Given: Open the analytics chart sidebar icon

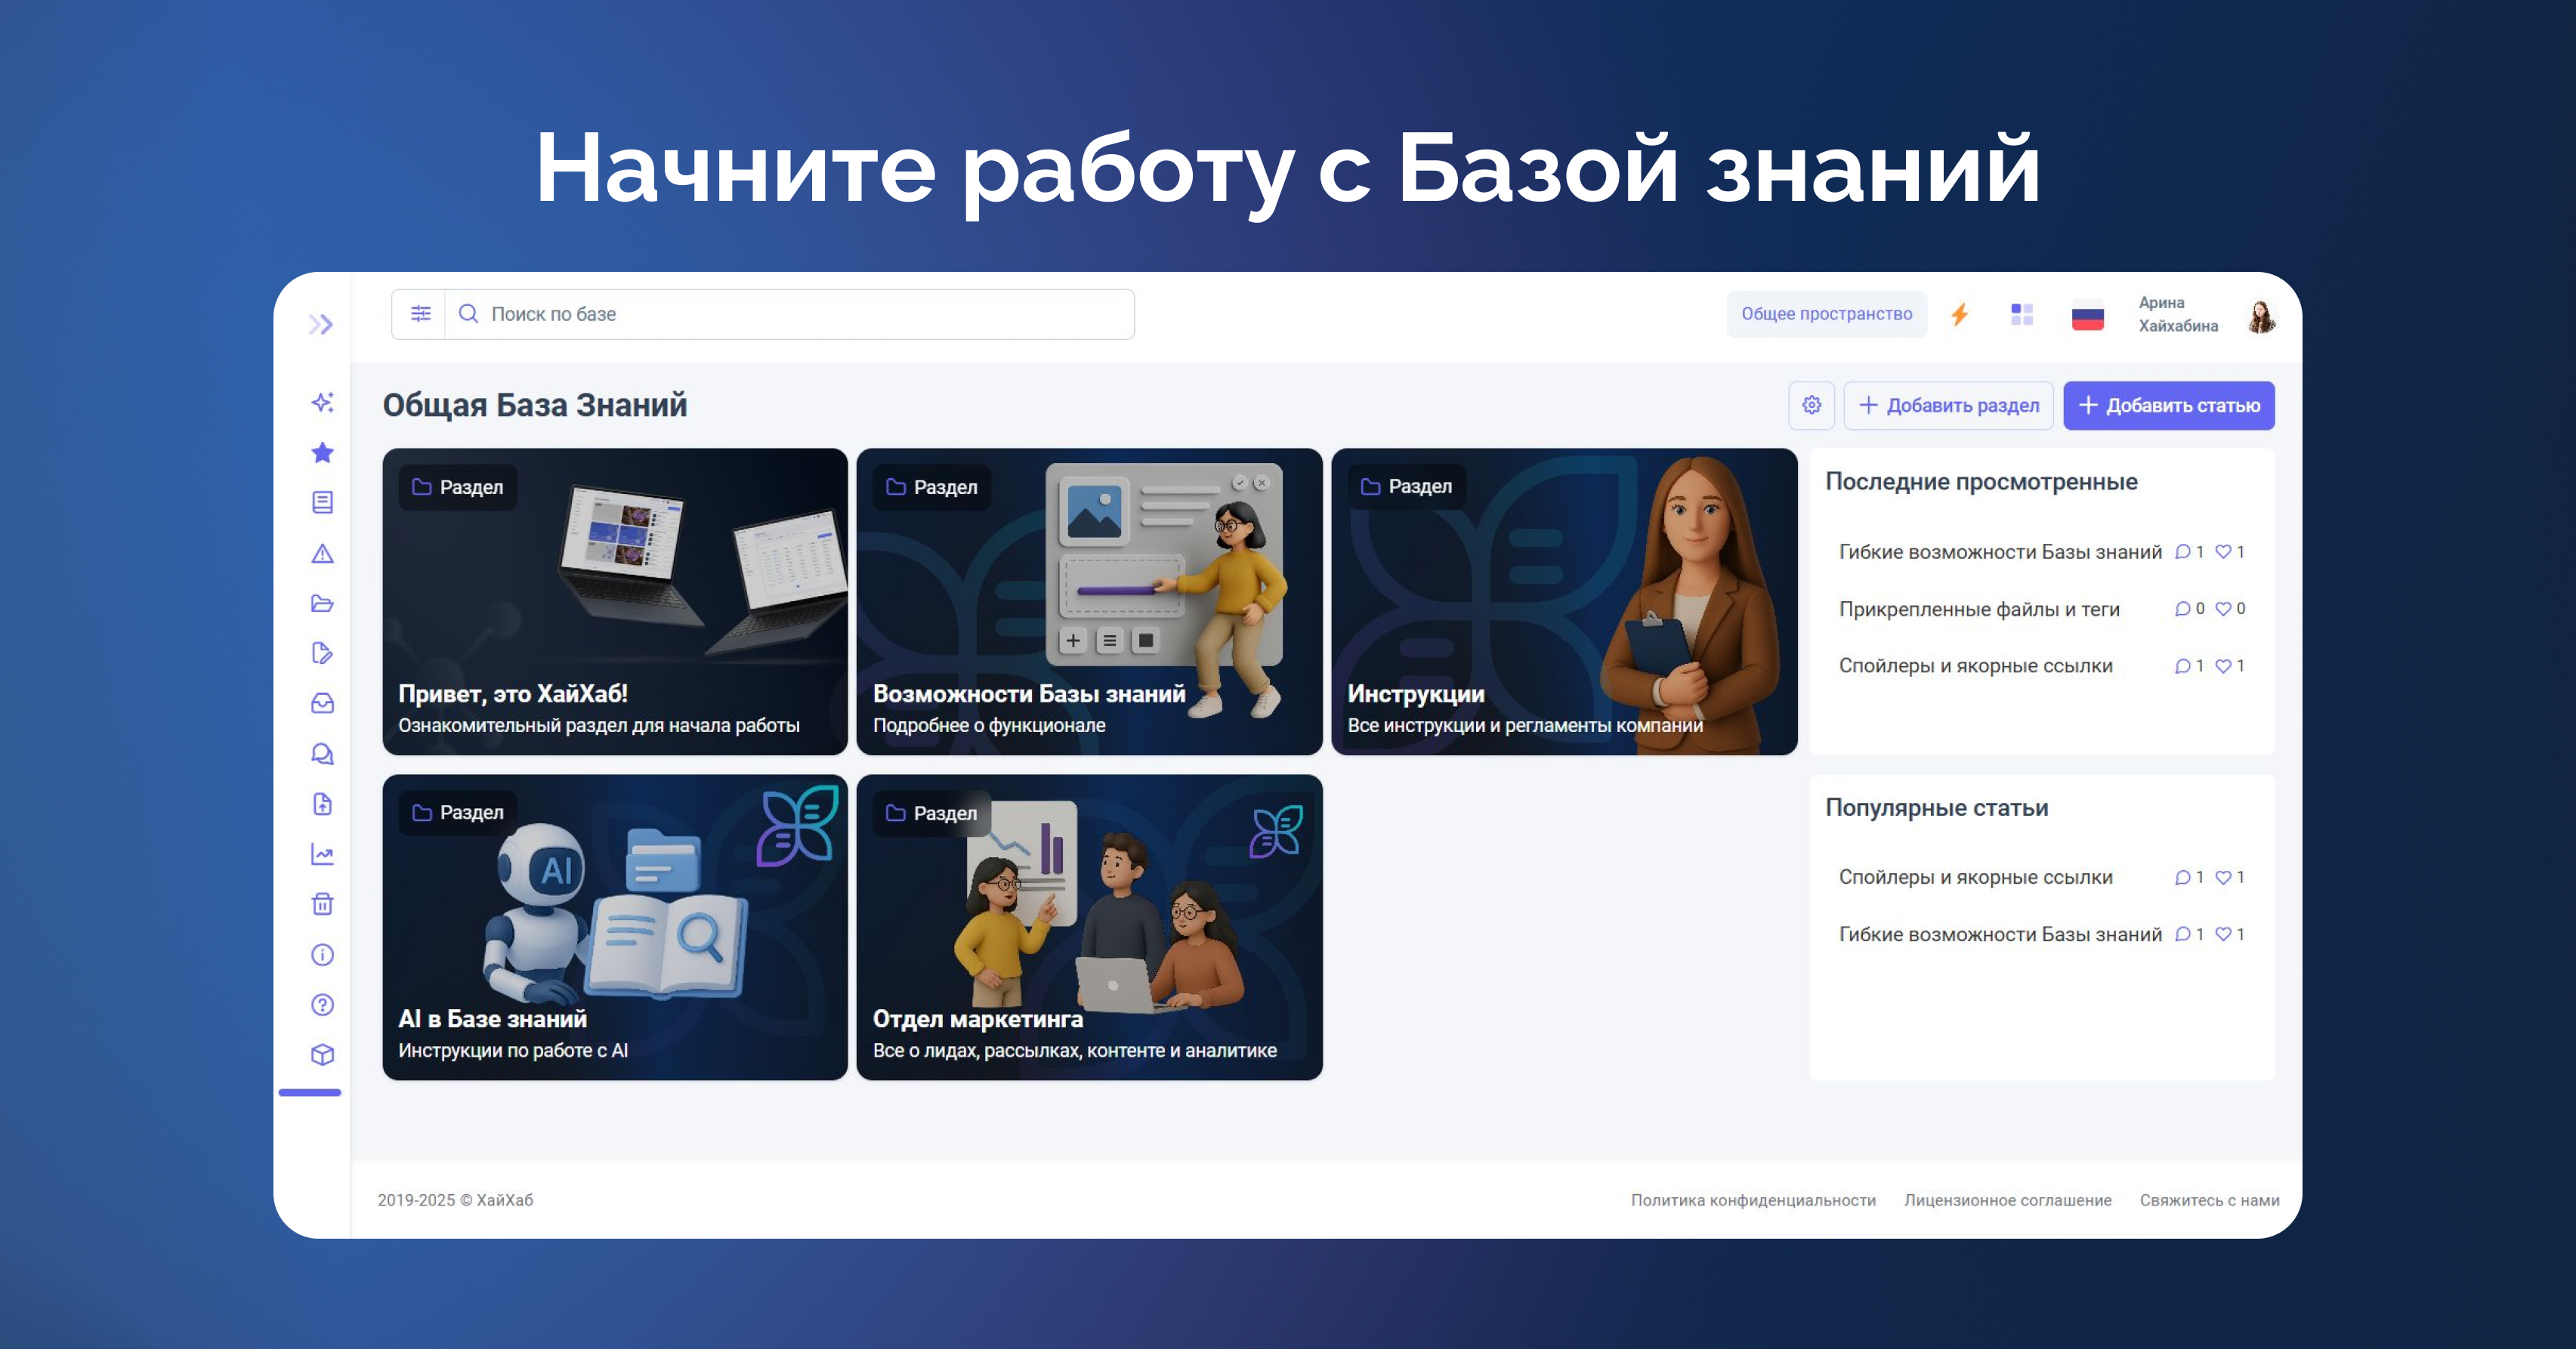Looking at the screenshot, I should [322, 854].
